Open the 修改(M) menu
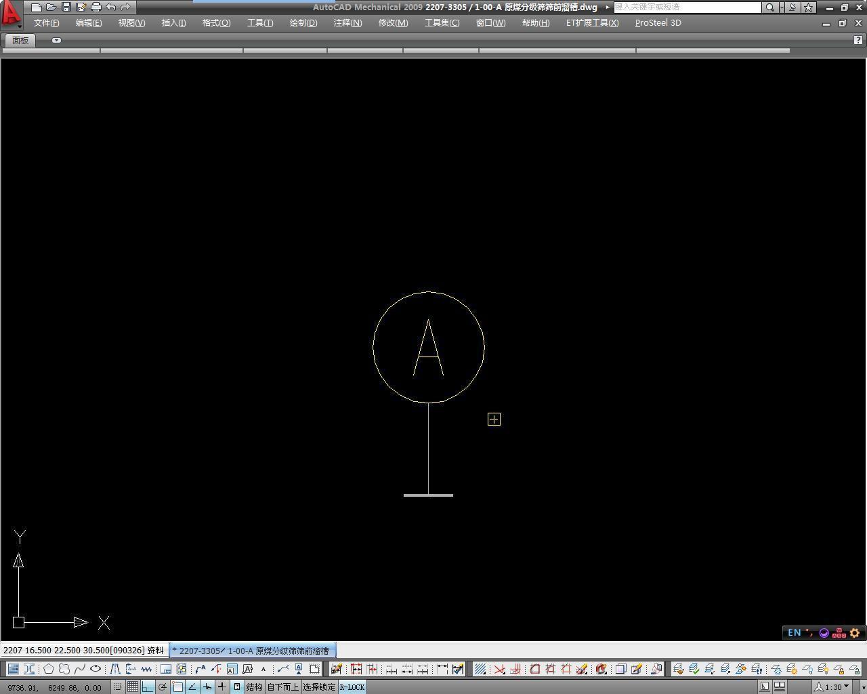The width and height of the screenshot is (867, 694). pyautogui.click(x=393, y=23)
